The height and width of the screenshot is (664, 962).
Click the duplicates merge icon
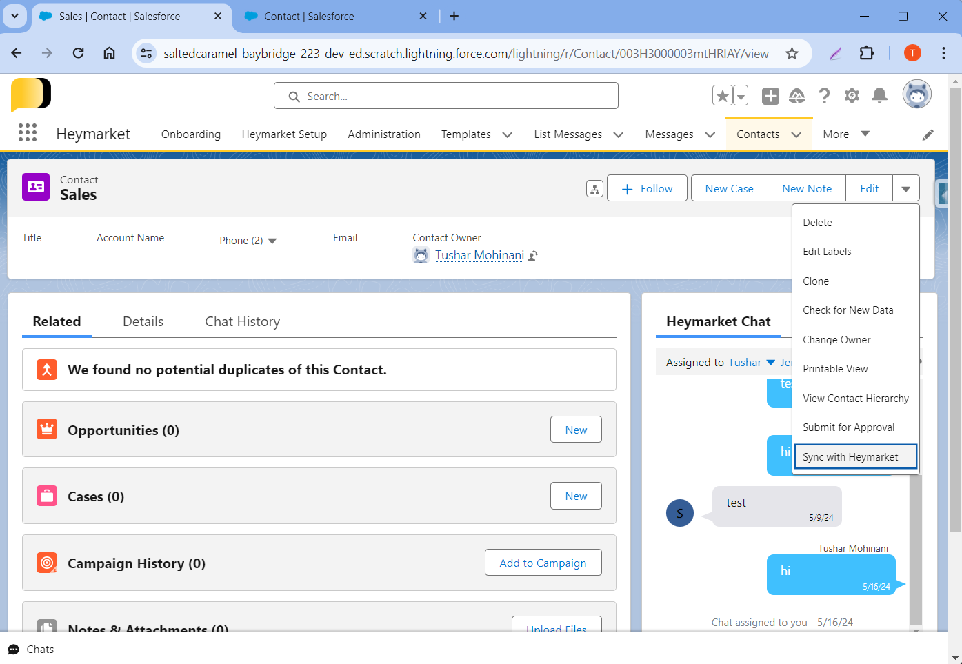click(x=47, y=370)
